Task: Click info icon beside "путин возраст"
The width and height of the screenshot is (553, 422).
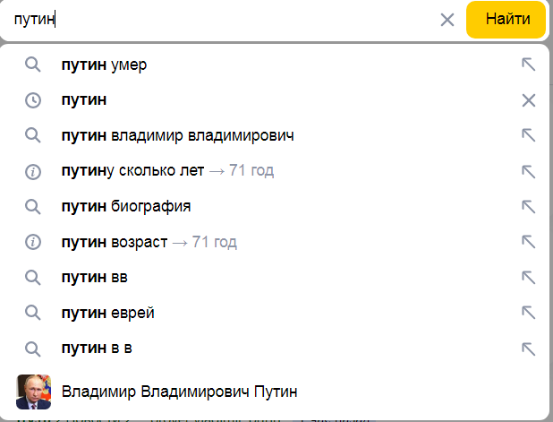Action: (33, 242)
